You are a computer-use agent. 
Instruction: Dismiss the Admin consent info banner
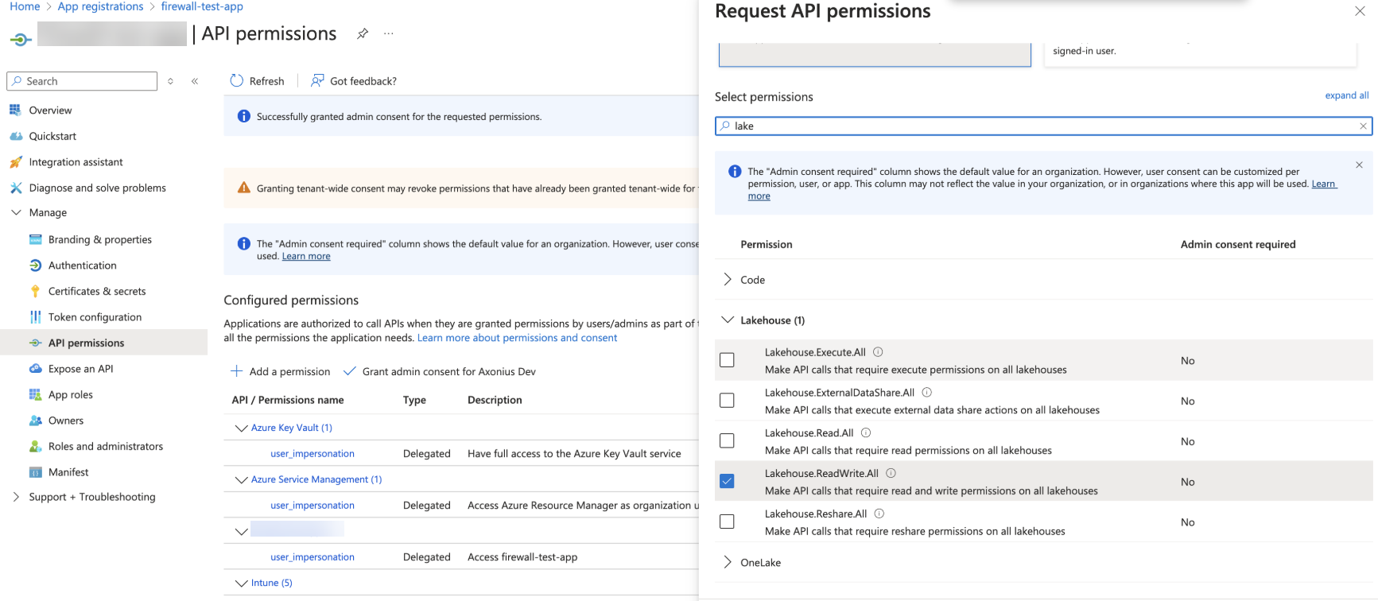(x=1359, y=165)
